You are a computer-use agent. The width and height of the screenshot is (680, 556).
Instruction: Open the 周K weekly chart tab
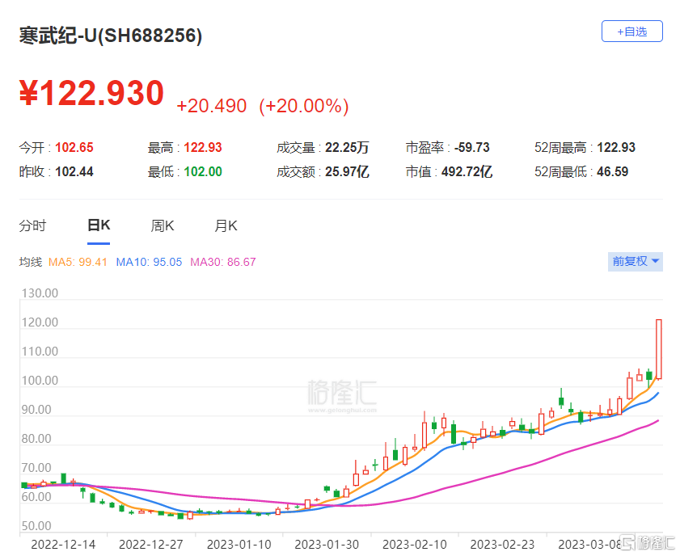point(163,225)
